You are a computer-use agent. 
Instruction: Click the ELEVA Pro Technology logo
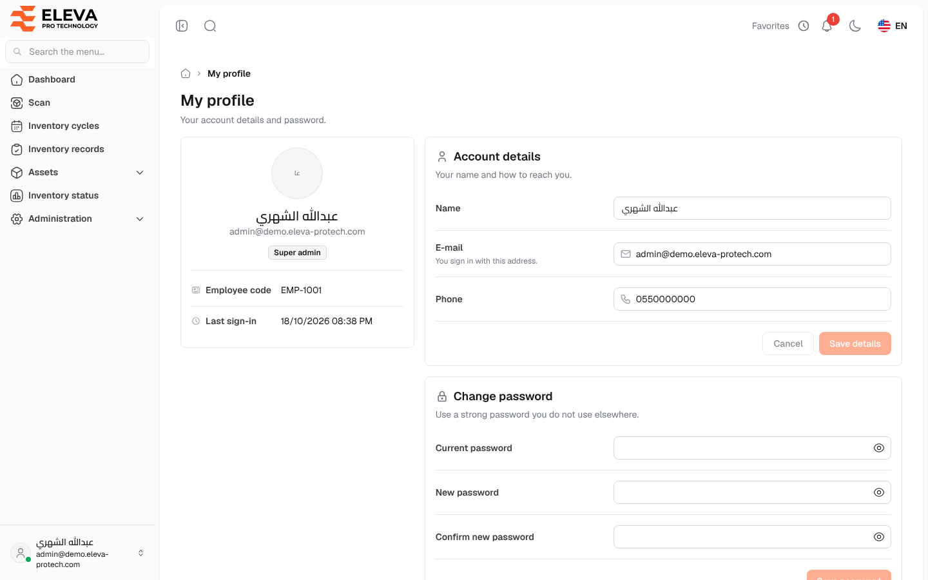click(54, 18)
